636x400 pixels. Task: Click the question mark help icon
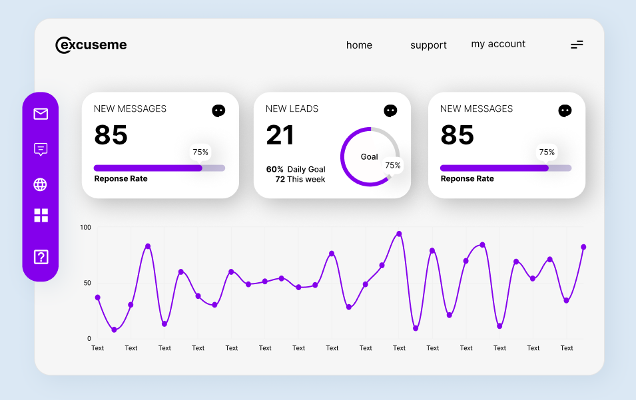[41, 257]
